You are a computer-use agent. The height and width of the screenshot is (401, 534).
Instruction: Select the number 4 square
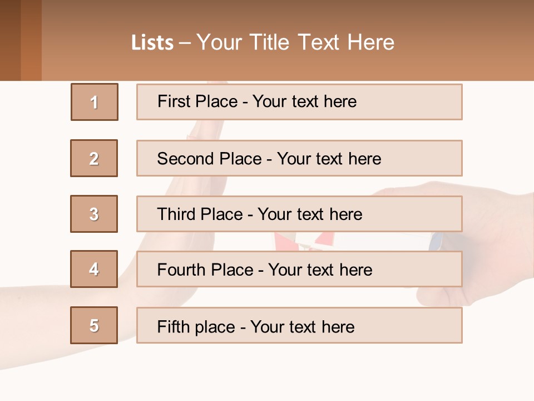(x=94, y=269)
